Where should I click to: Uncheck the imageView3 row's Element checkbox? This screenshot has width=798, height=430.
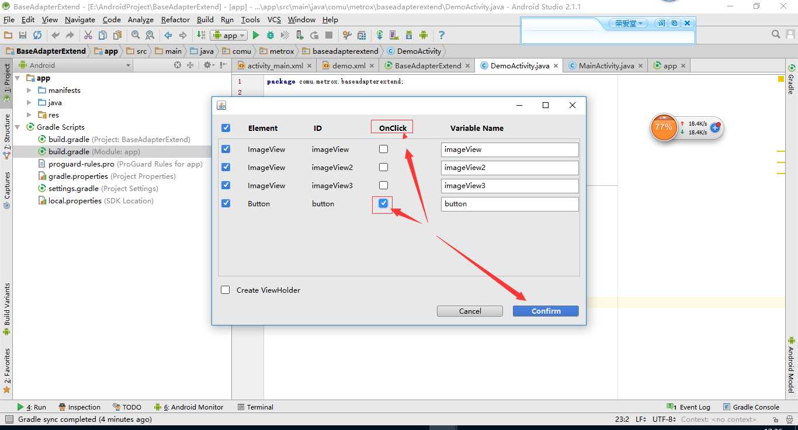[x=226, y=185]
